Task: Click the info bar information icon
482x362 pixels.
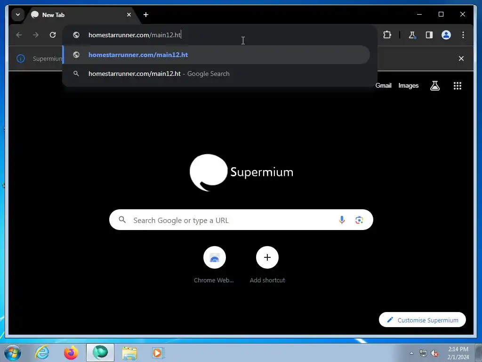Action: [21, 58]
